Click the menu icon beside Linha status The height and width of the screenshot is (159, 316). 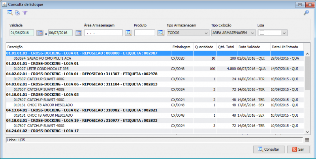tap(307, 140)
